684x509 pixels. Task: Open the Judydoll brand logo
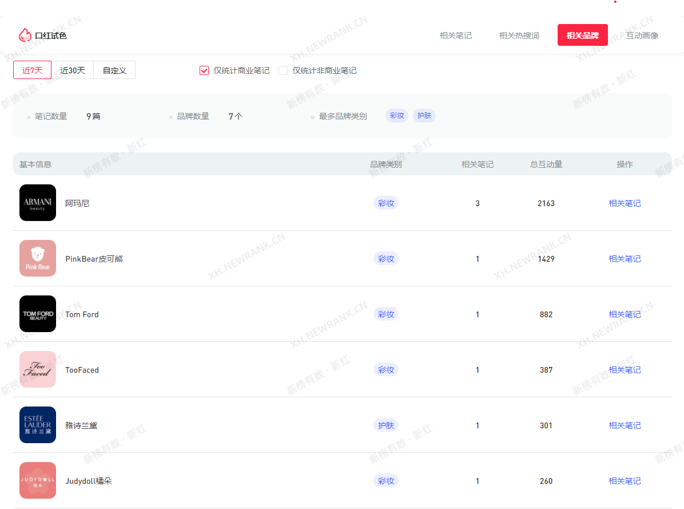tap(38, 480)
